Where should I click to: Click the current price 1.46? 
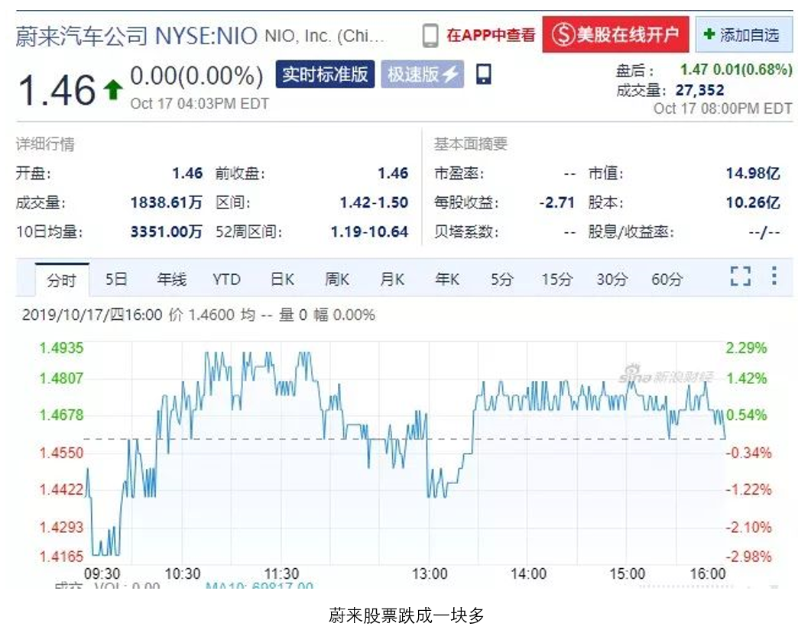click(x=57, y=90)
